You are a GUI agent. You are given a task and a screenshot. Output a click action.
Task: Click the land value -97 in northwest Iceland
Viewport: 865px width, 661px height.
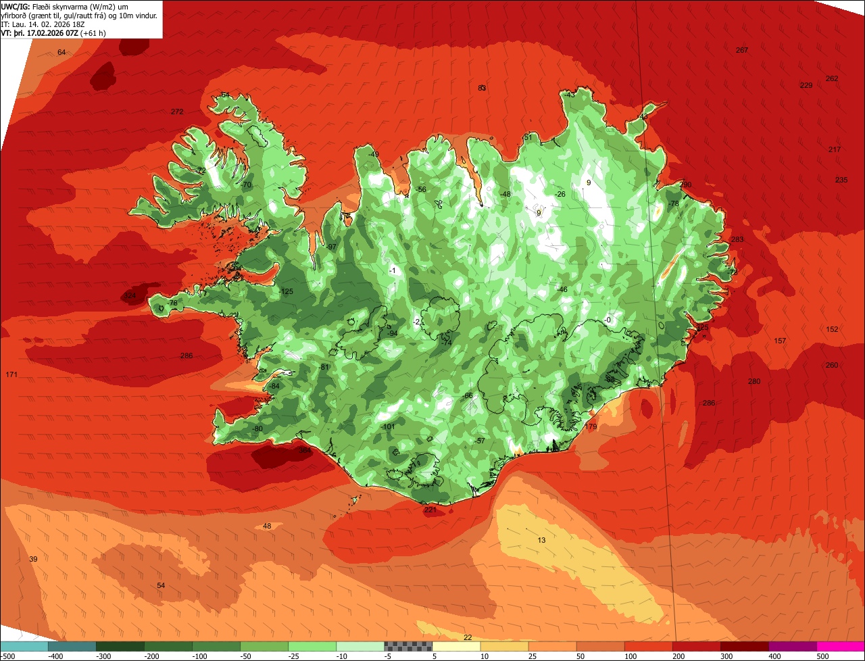(x=331, y=247)
